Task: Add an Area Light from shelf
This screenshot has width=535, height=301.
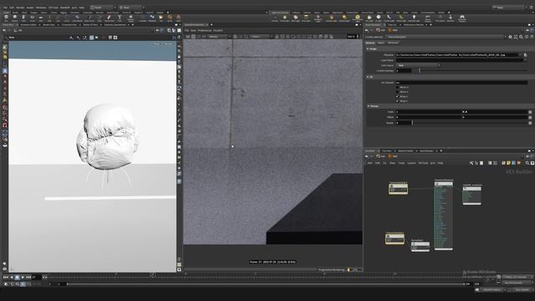Action: (x=306, y=18)
